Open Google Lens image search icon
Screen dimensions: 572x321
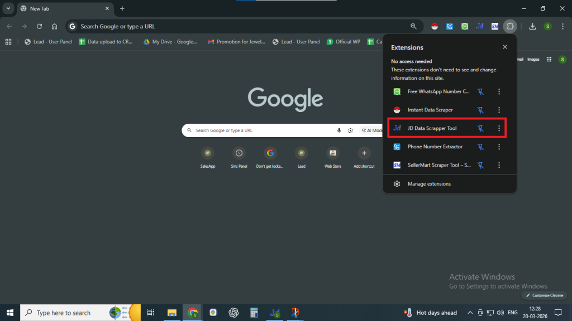click(350, 130)
